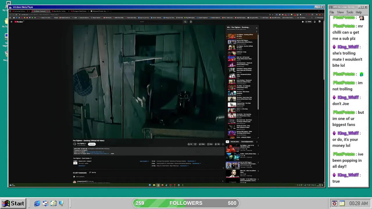Open File Explorer in inner taskbar

(x=154, y=185)
